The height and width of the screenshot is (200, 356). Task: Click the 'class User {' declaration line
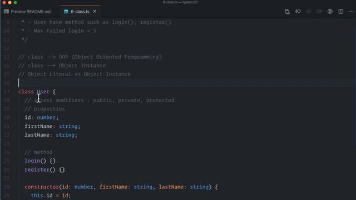[37, 92]
